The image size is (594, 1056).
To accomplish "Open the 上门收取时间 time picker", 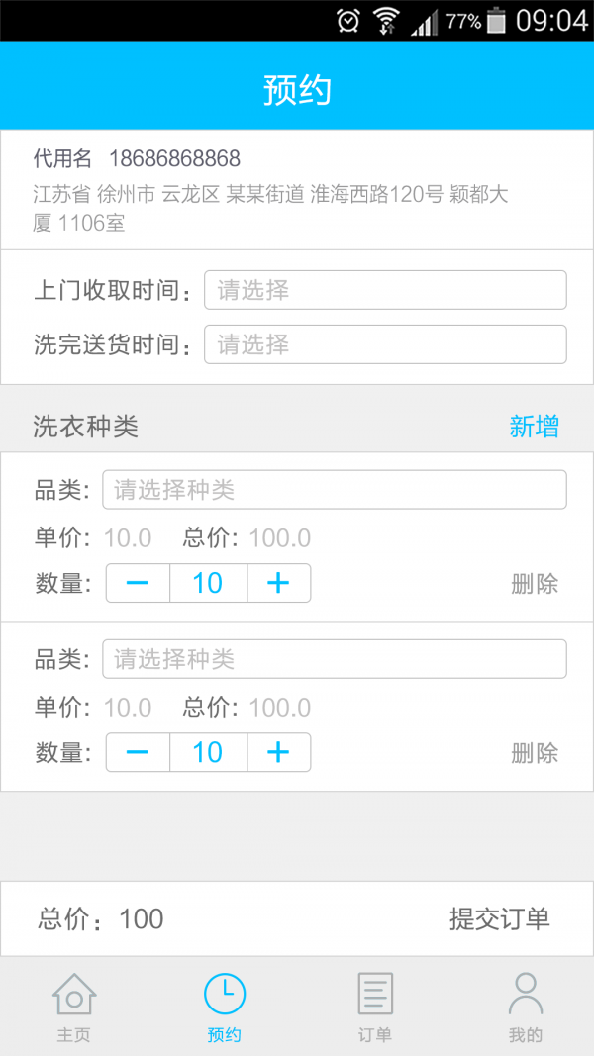I will 385,290.
